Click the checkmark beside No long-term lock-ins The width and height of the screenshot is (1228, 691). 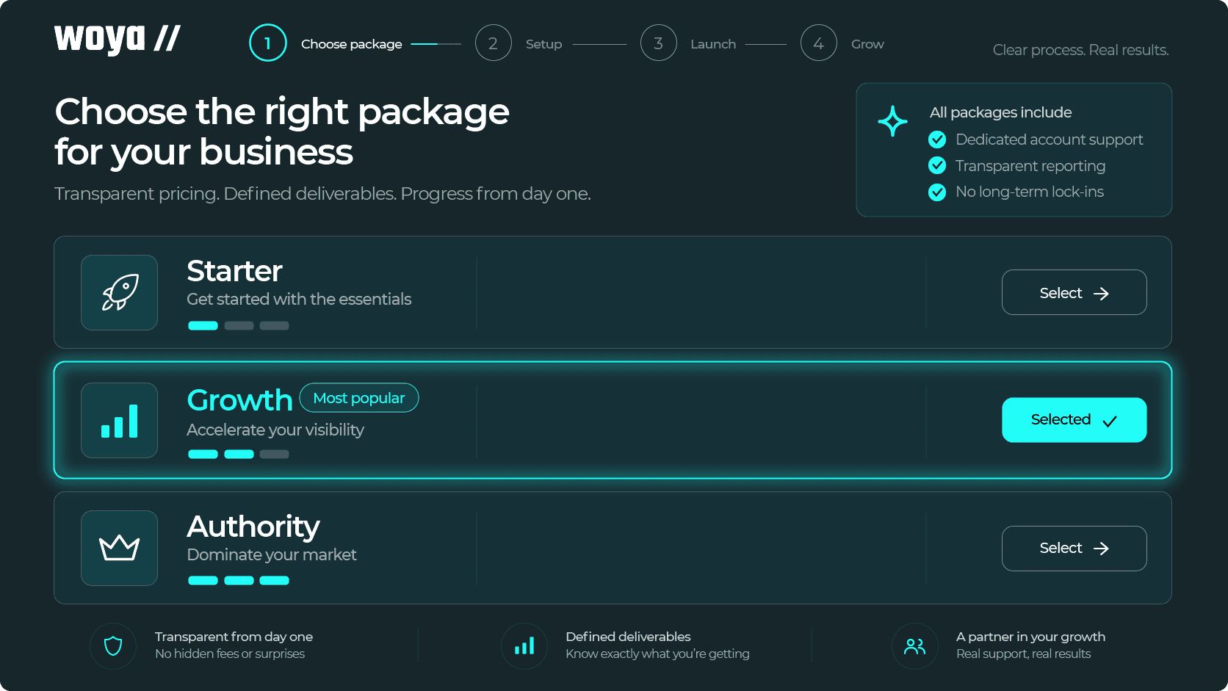tap(937, 192)
